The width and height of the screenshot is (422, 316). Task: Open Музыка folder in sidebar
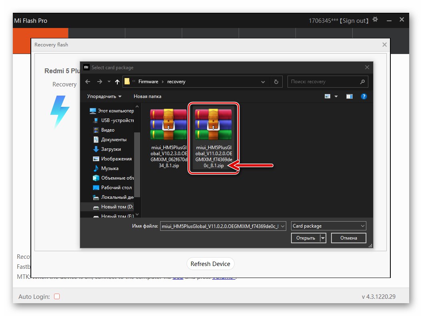[x=106, y=168]
